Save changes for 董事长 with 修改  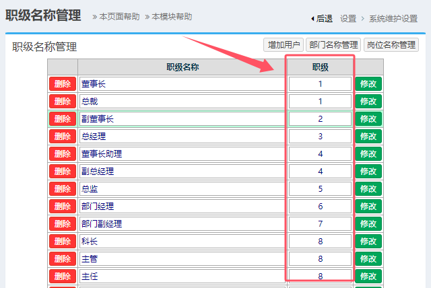pyautogui.click(x=368, y=84)
